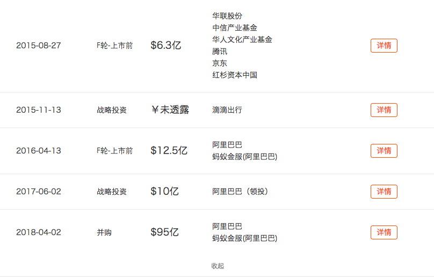
Task: Collapse the list with 收起
Action: [x=218, y=266]
